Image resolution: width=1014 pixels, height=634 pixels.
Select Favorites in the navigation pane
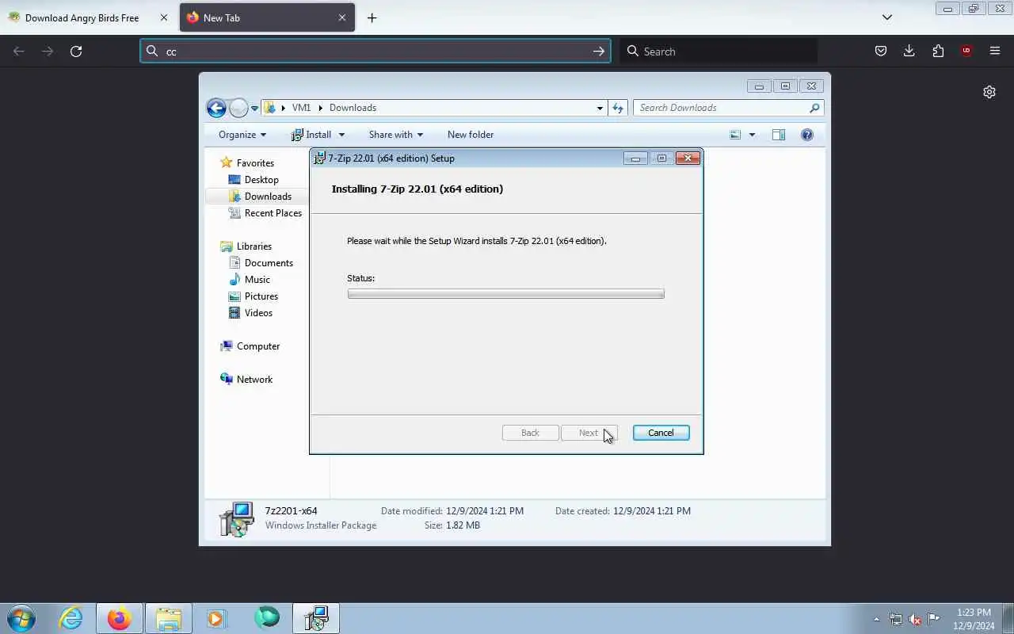pos(255,163)
